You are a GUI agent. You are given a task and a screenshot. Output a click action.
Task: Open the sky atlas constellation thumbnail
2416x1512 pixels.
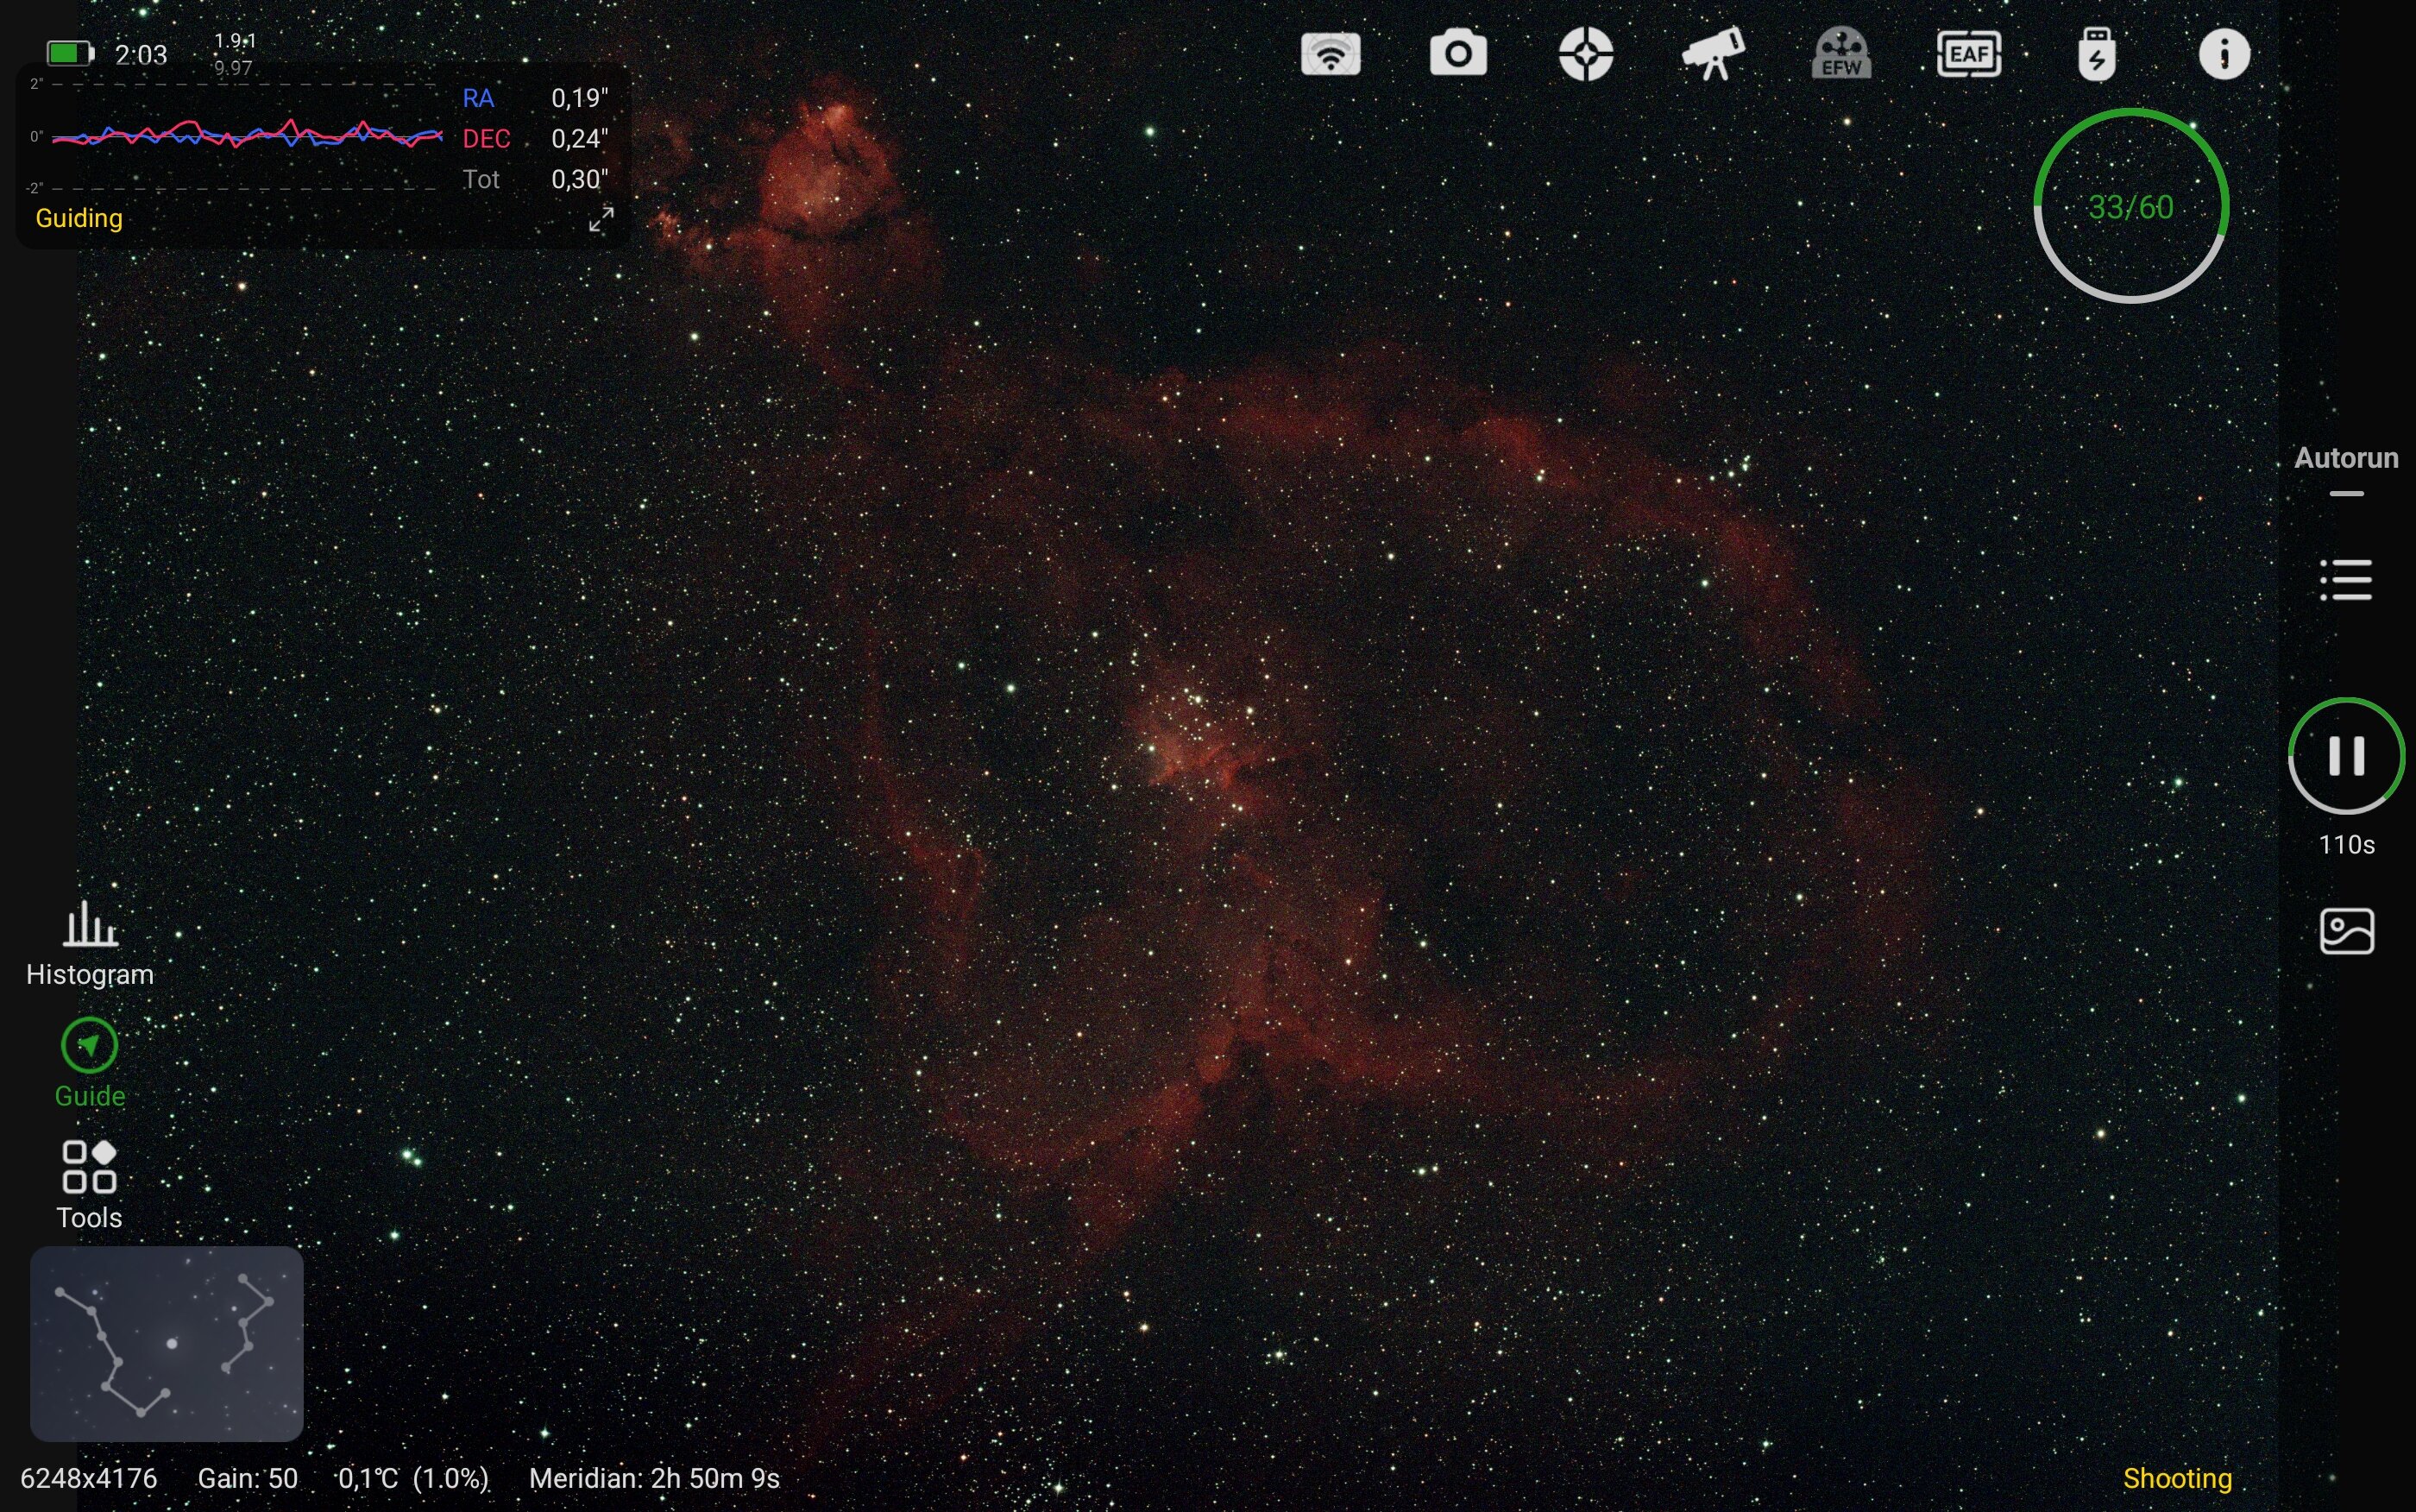167,1343
